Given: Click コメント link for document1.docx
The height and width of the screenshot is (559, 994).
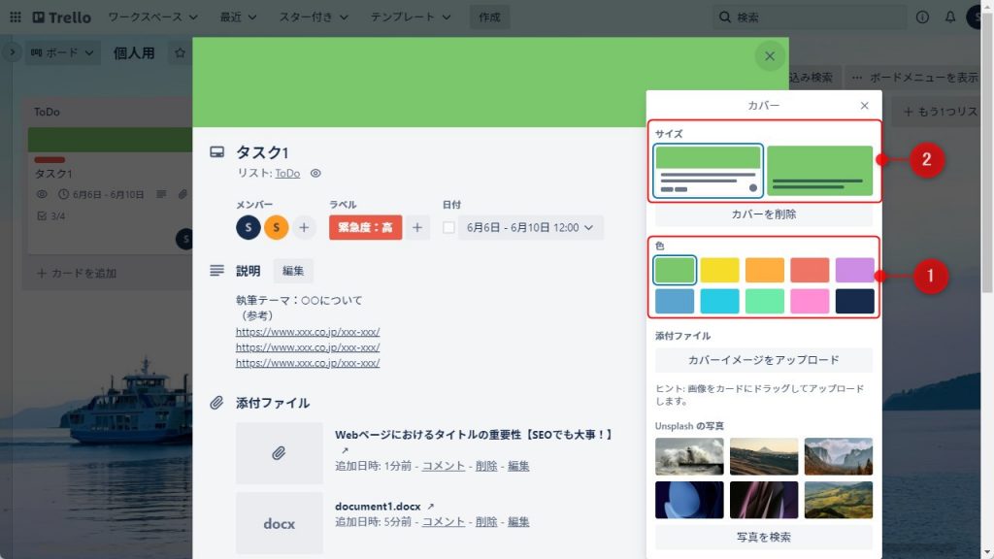Looking at the screenshot, I should click(x=443, y=521).
